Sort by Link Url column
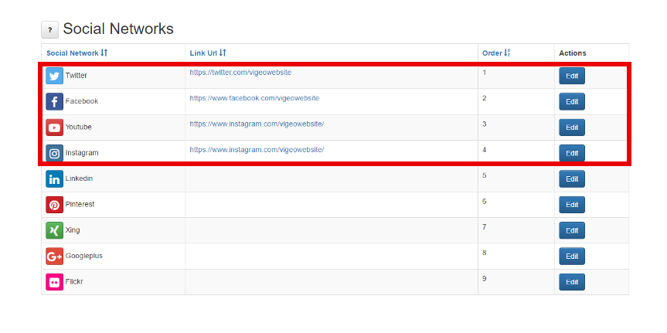 [x=208, y=53]
